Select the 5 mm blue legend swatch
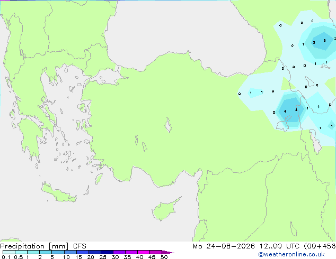Screen dimensions: 336x259 [x=58, y=252]
